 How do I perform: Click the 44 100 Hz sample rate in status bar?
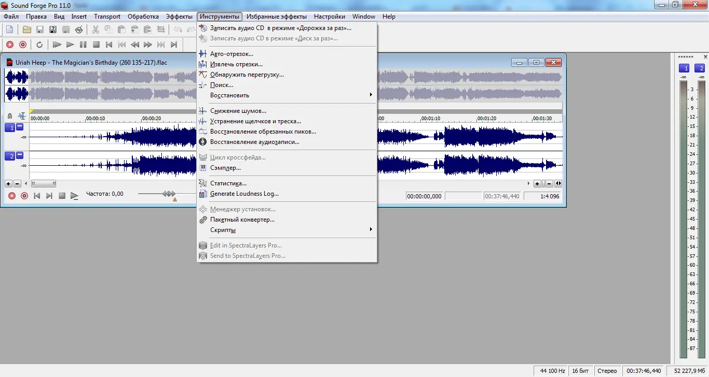coord(551,371)
